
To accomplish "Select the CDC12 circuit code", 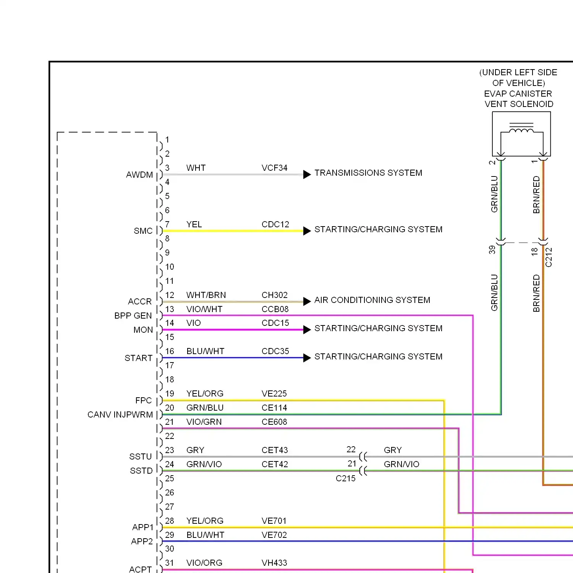I will pyautogui.click(x=275, y=225).
